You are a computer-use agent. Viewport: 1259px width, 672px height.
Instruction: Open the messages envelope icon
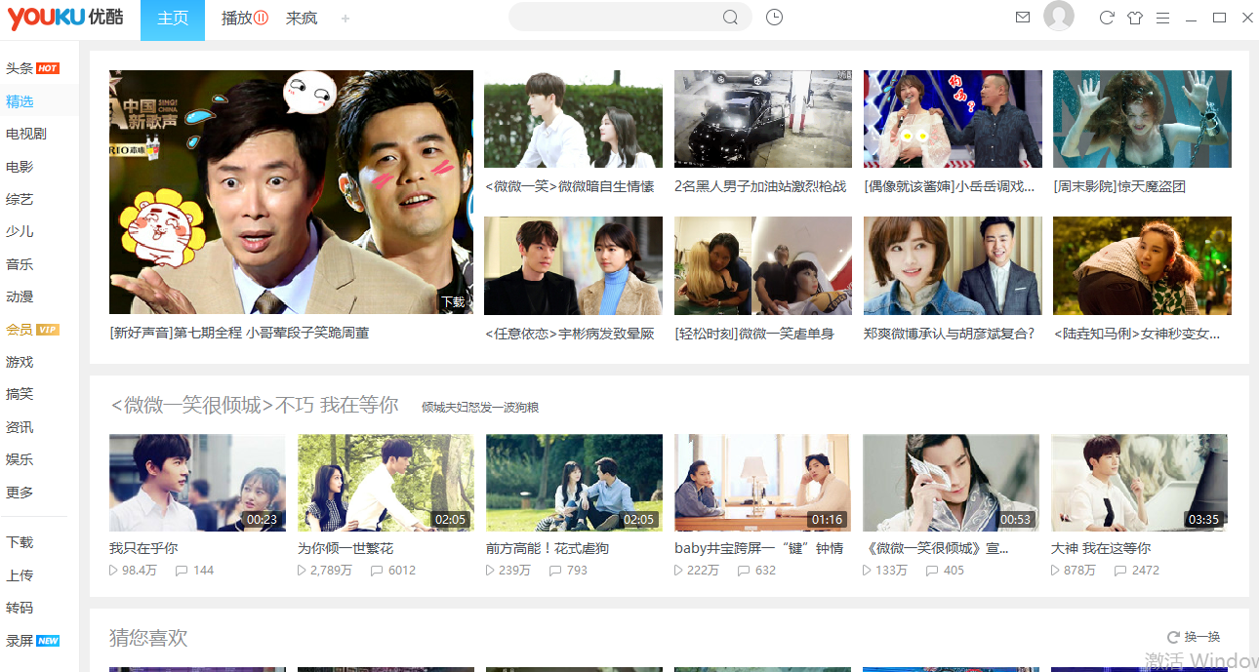tap(1023, 18)
